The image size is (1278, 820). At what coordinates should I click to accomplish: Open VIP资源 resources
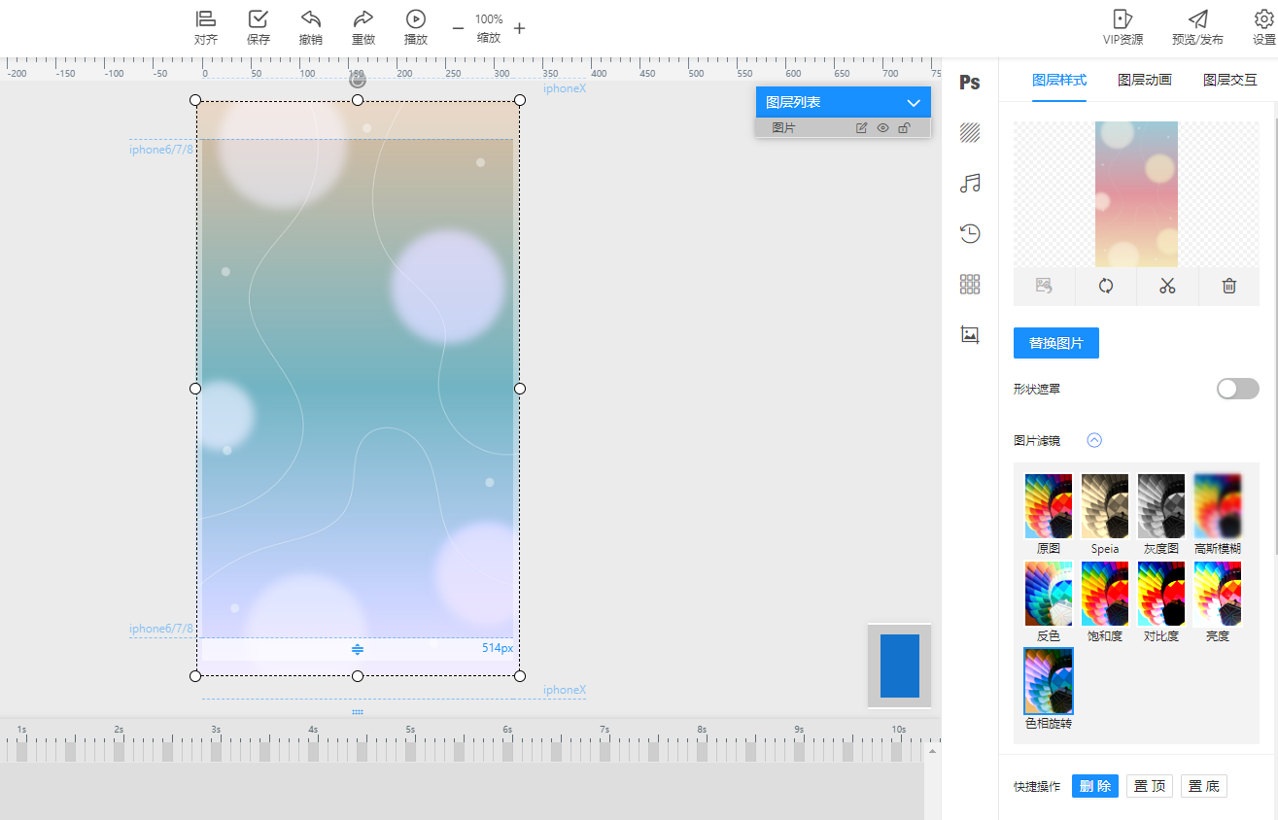click(1123, 28)
